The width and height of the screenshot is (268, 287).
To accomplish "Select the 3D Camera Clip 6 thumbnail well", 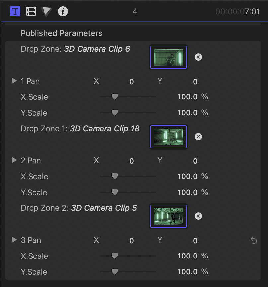I will [168, 57].
